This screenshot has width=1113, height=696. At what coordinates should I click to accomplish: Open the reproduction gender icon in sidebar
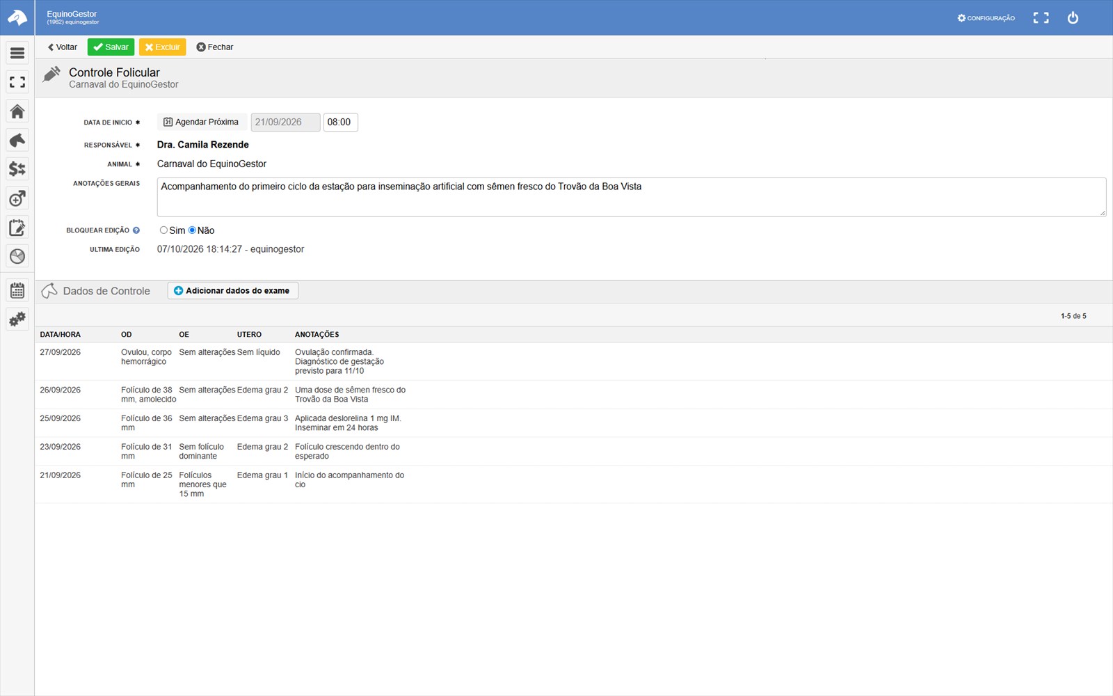[x=17, y=198]
